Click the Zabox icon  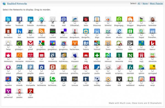(x=31, y=91)
